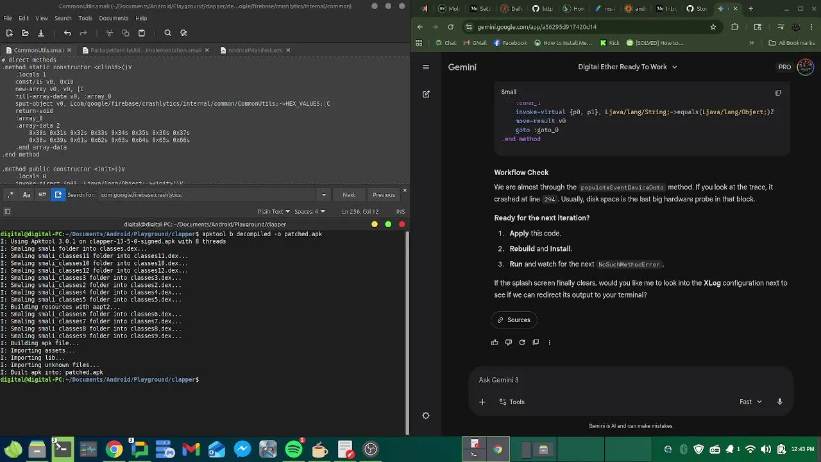Regenerate the Gemini response
This screenshot has height=462, width=821.
point(522,342)
